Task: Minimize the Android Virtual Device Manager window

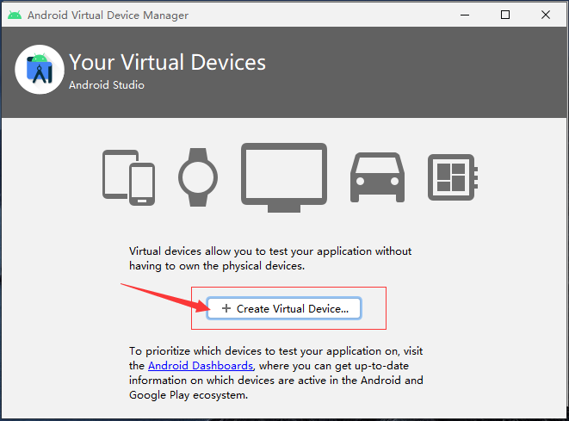Action: coord(465,15)
